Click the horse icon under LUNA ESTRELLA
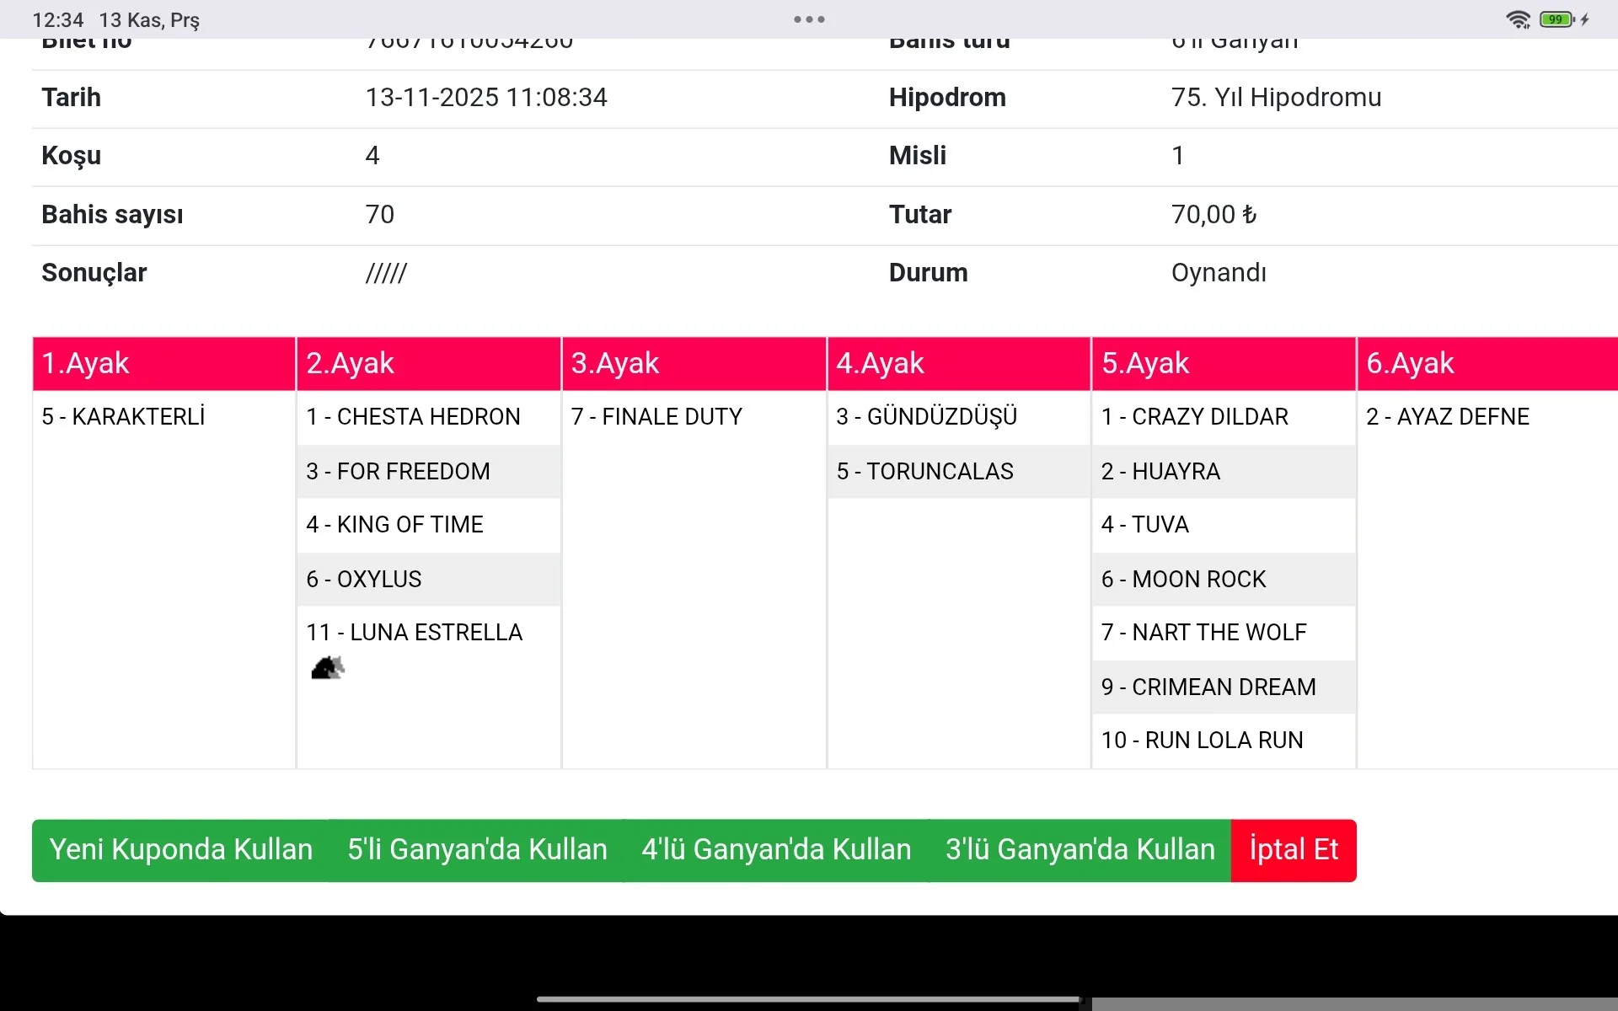The image size is (1618, 1011). pyautogui.click(x=327, y=668)
